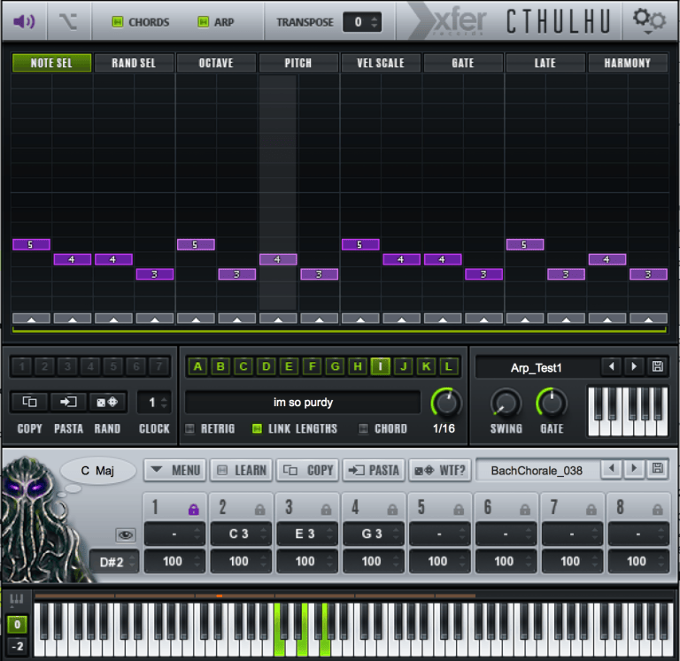This screenshot has height=661, width=680.
Task: Click the arp Pasta paste icon
Action: pos(68,402)
